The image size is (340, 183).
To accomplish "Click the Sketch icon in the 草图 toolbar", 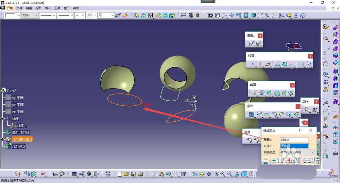I will [x=251, y=44].
